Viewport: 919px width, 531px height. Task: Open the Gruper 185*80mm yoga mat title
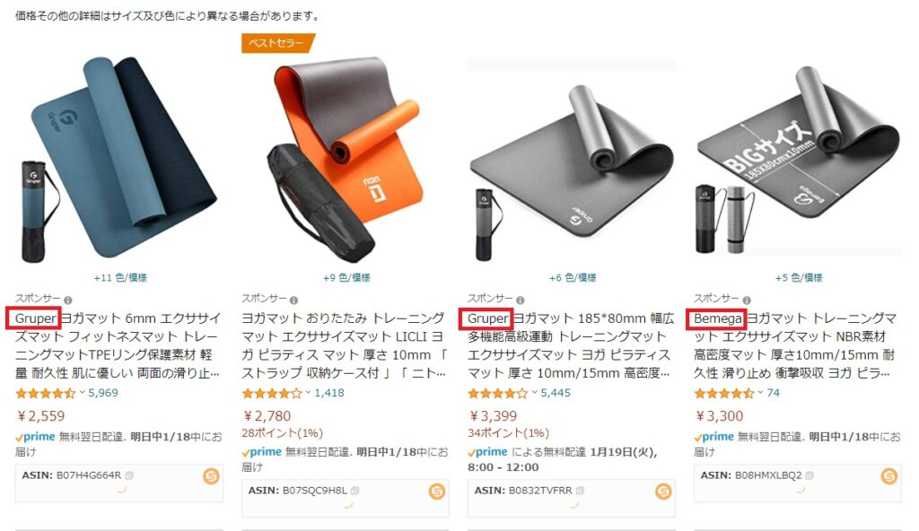[571, 346]
